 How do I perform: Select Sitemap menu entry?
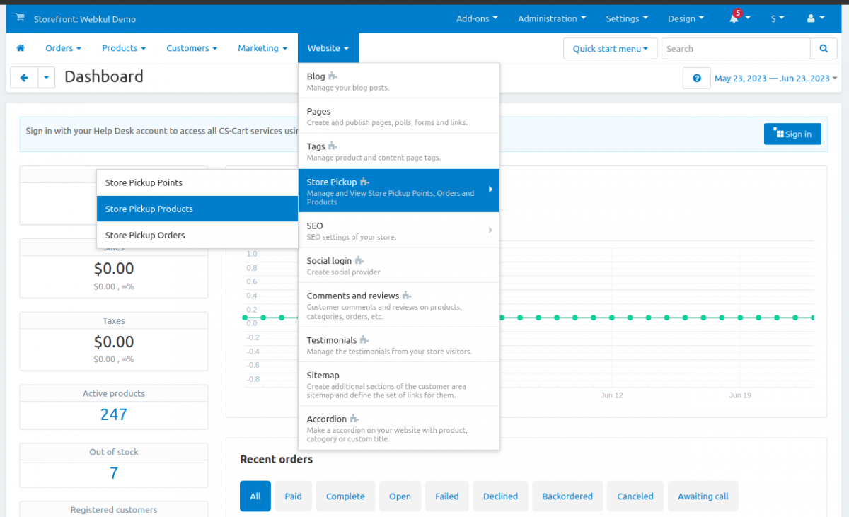click(x=399, y=384)
